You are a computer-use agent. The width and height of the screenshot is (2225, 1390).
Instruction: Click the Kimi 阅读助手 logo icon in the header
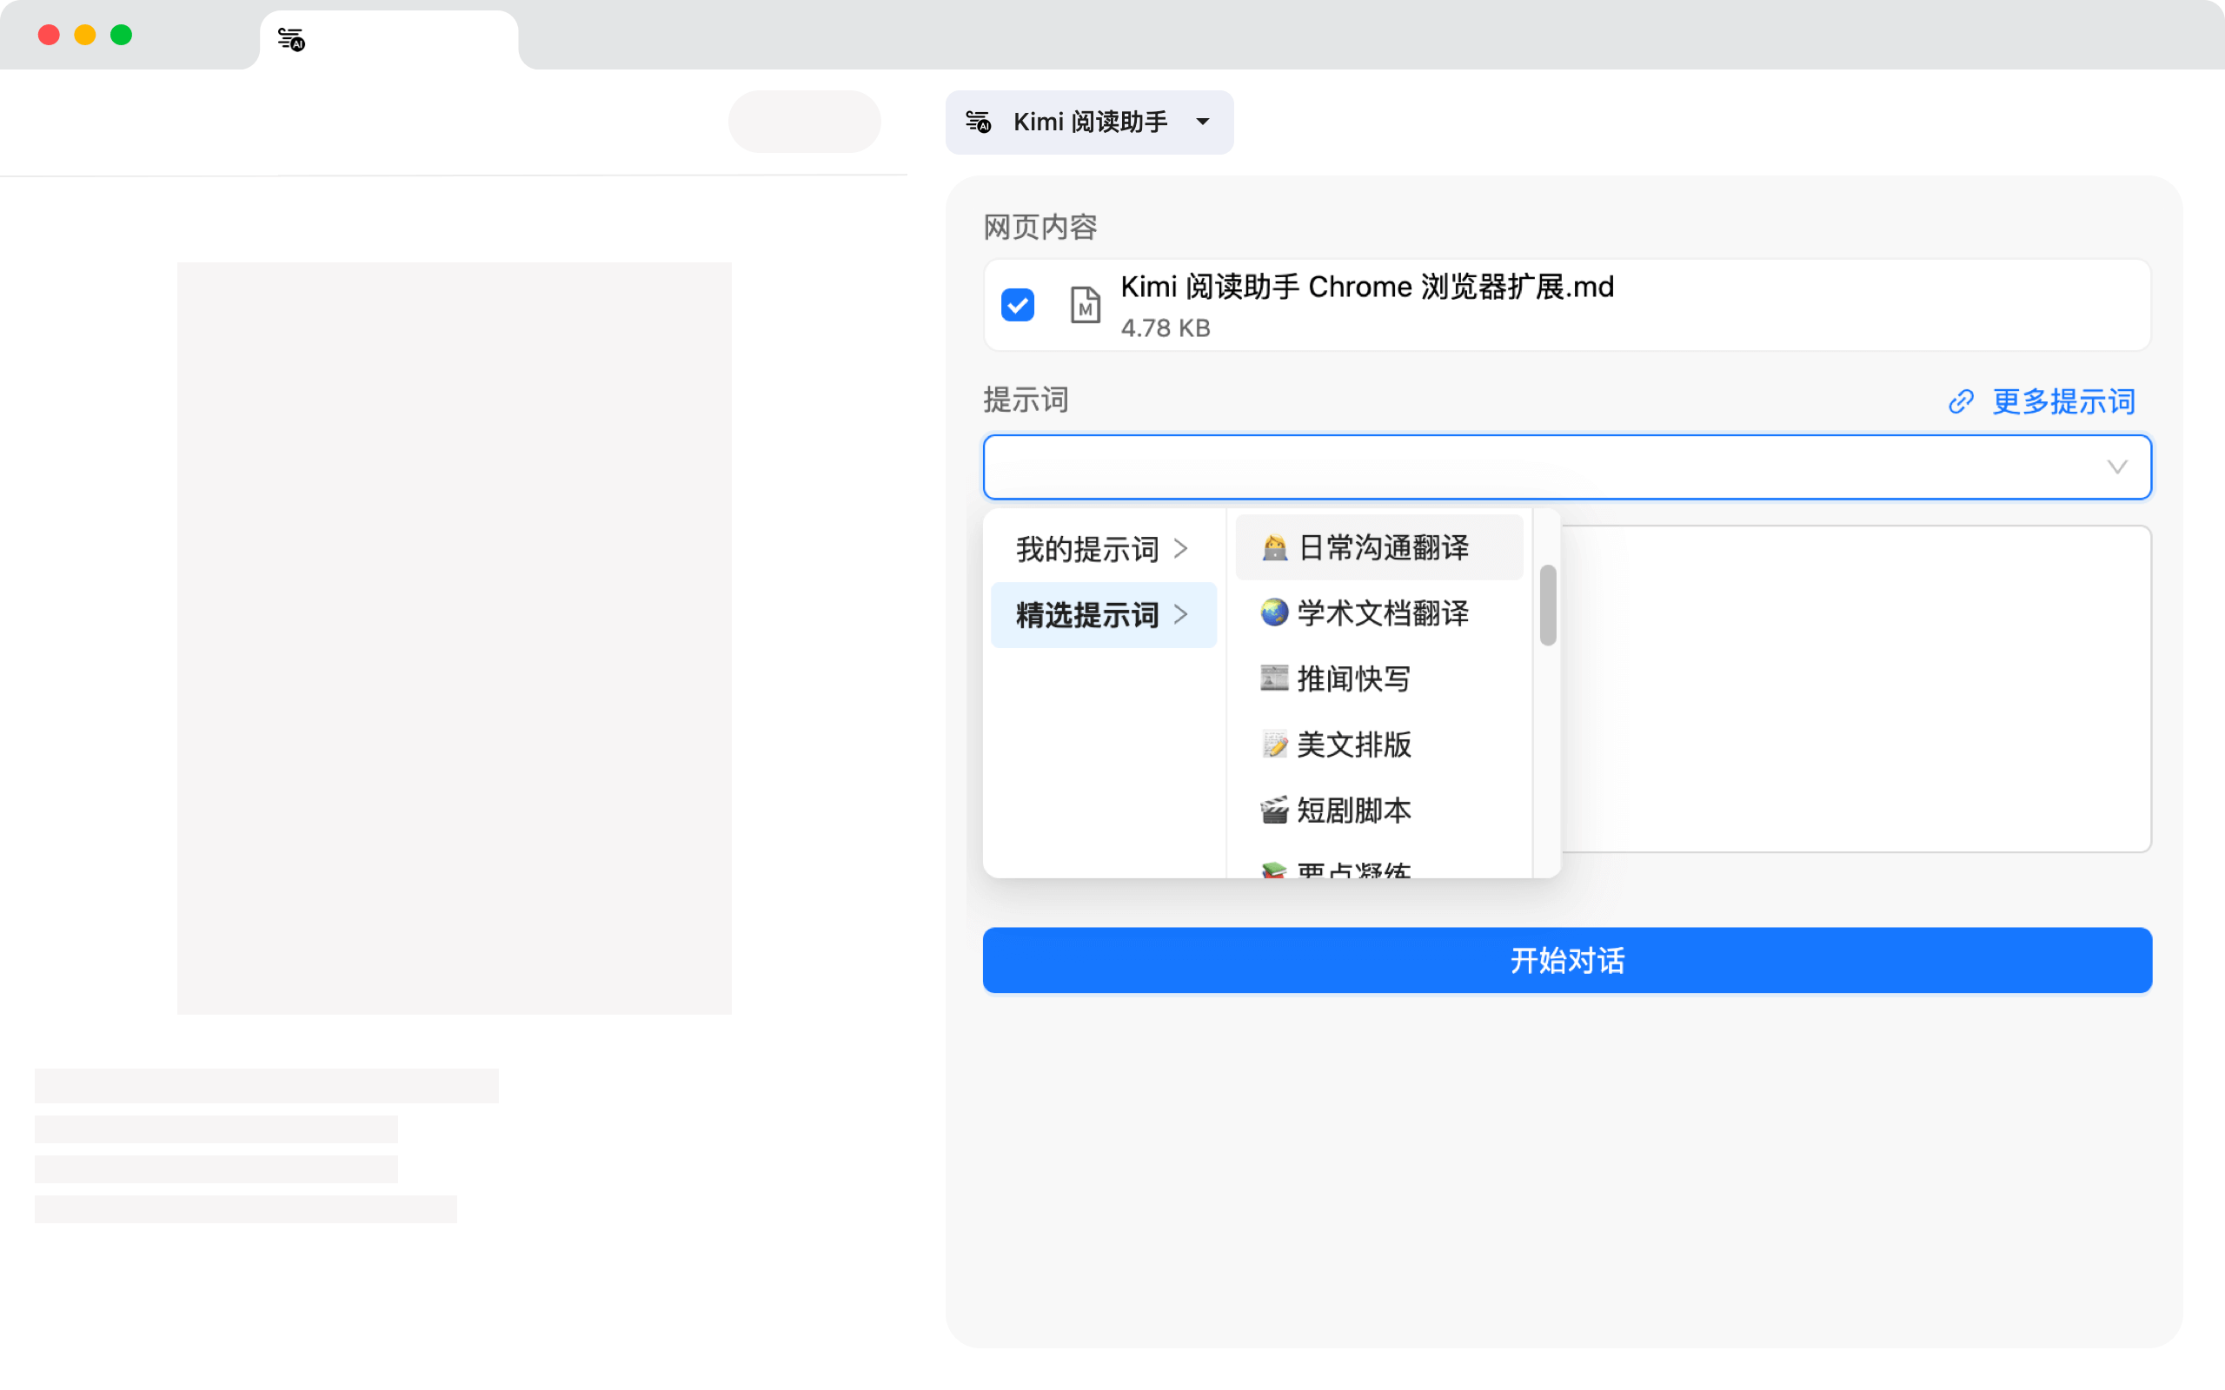point(980,122)
